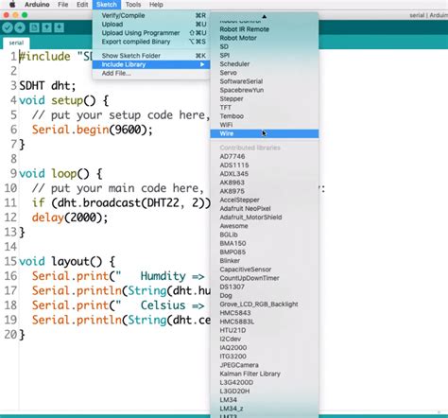Include the ADS1115 library
Image resolution: width=448 pixels, height=418 pixels.
point(265,165)
